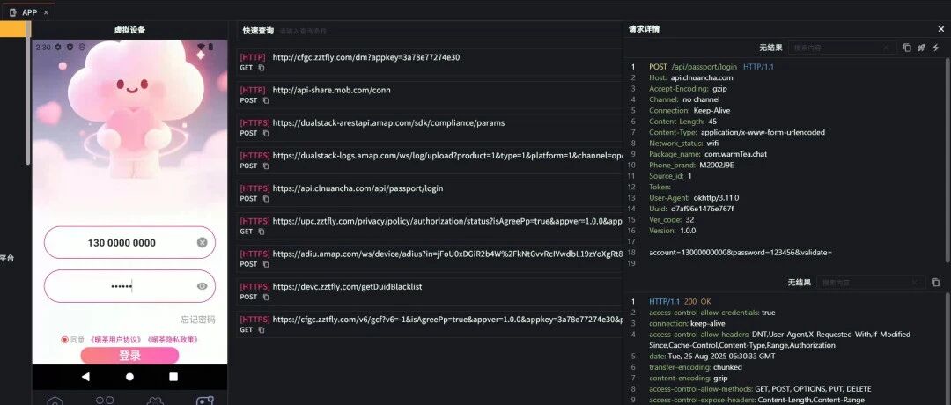Copy the adiu.amap.com request URL
Screen dimensions: 951x405
click(266, 264)
